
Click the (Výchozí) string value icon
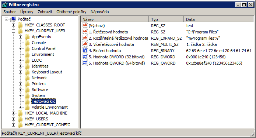tap(85, 26)
